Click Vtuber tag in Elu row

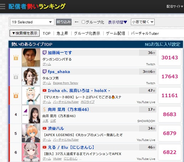(x=57, y=159)
